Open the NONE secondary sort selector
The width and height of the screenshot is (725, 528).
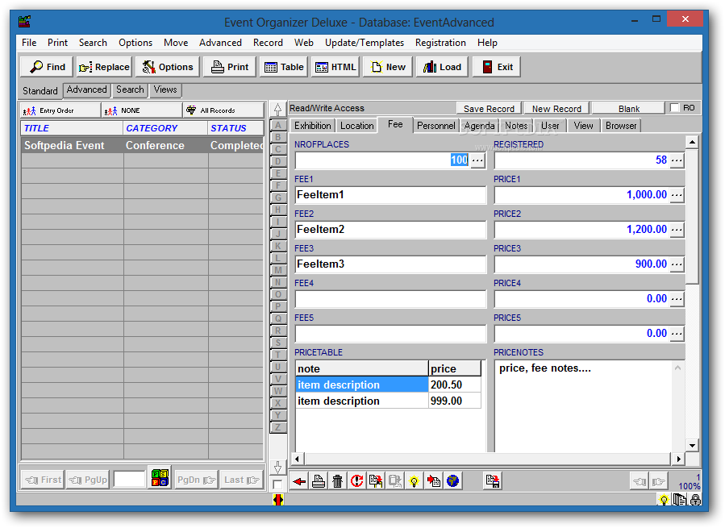click(x=142, y=110)
